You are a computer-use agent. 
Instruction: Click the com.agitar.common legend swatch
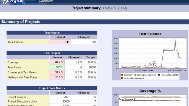tap(135, 75)
